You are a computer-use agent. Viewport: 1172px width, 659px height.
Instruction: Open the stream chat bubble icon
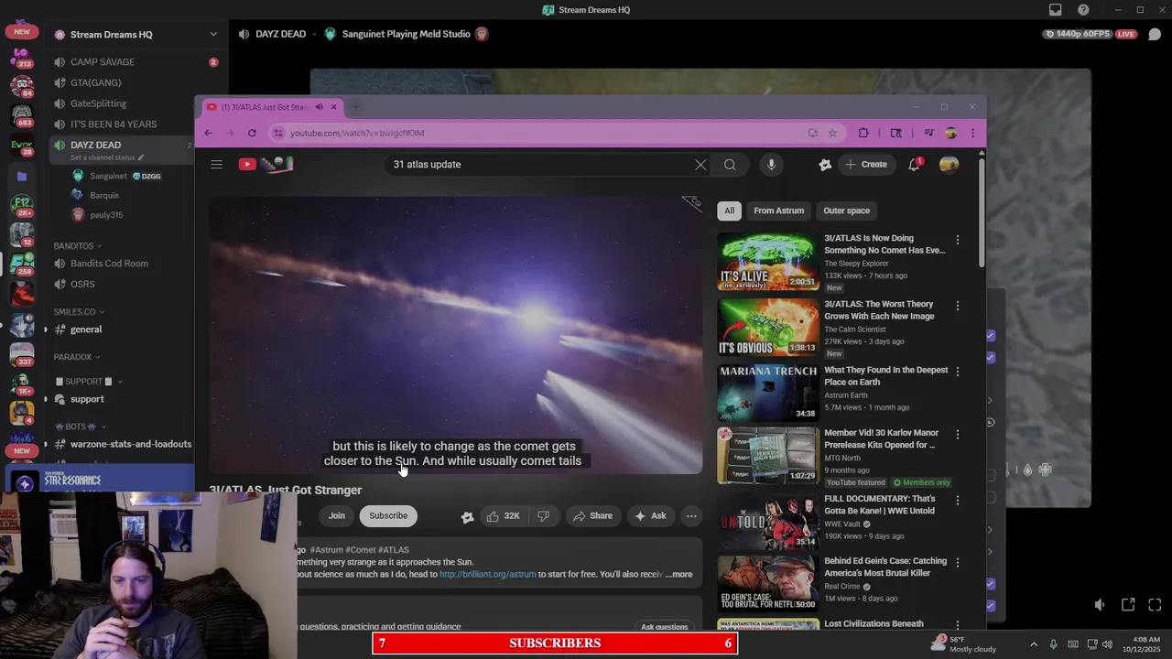(1155, 34)
